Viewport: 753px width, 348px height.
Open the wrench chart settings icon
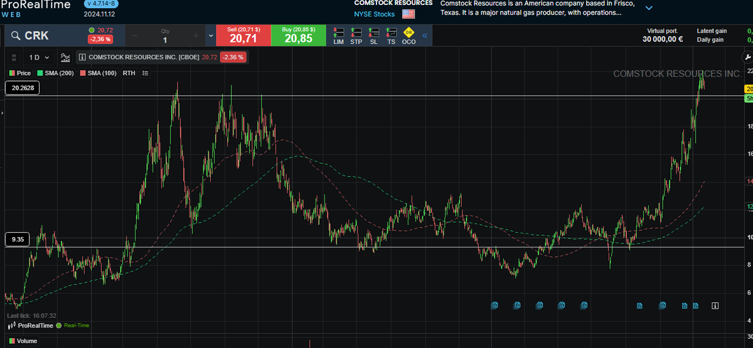[747, 57]
